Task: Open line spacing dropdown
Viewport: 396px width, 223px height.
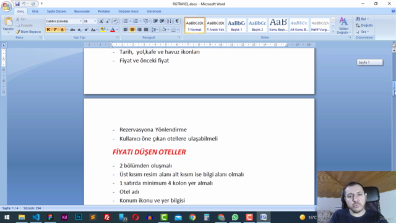Action: pyautogui.click(x=154, y=30)
